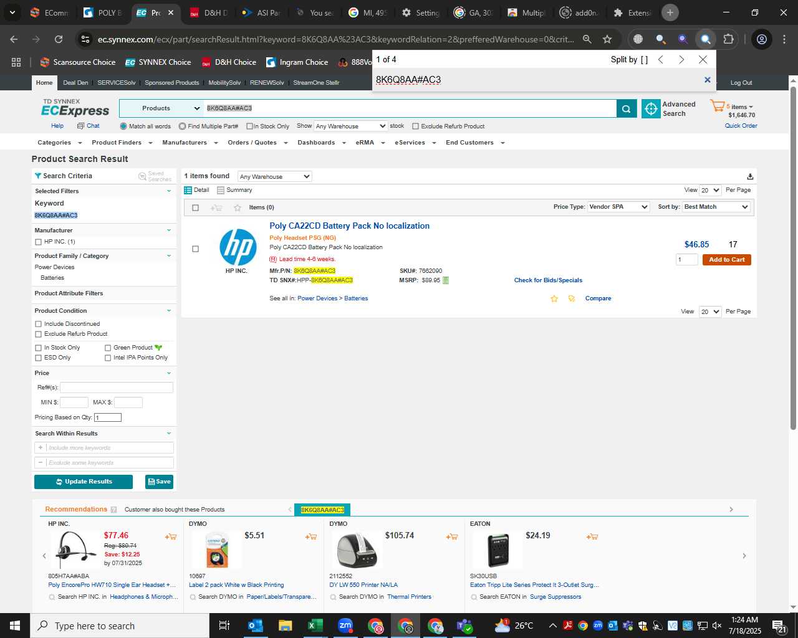Open Check for Bids/Specials link
Screen dimensions: 798x638
pyautogui.click(x=548, y=280)
